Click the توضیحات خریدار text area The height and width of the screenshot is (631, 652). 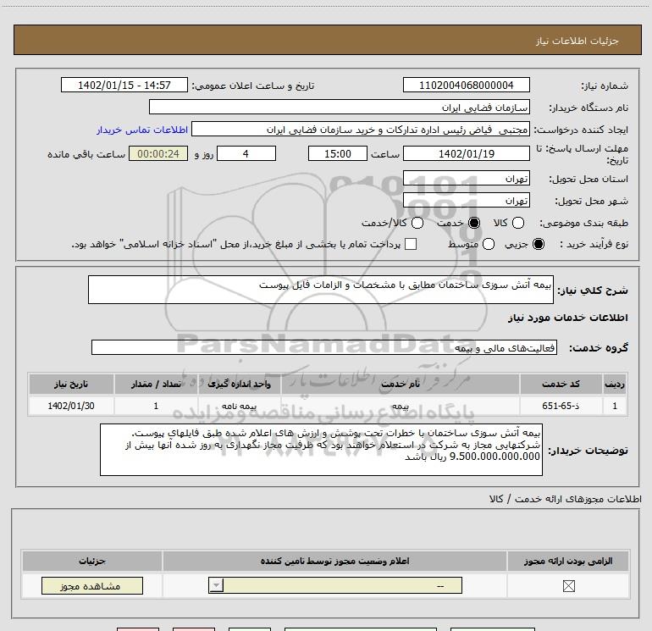tap(321, 450)
